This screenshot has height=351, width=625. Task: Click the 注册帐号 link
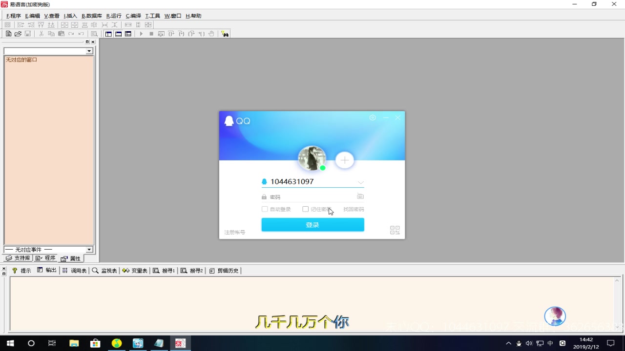coord(235,233)
